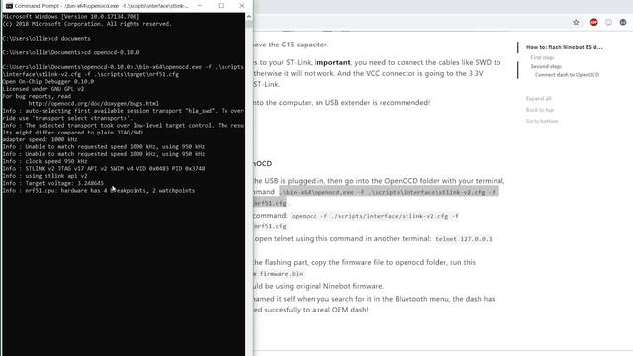Click the 'cd documents' command line in terminal
The image size is (633, 356).
46,38
